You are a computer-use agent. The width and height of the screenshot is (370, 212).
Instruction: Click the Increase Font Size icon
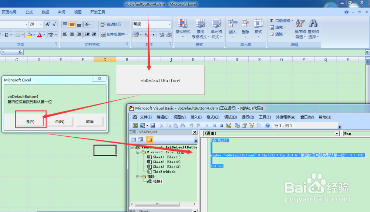(48, 24)
